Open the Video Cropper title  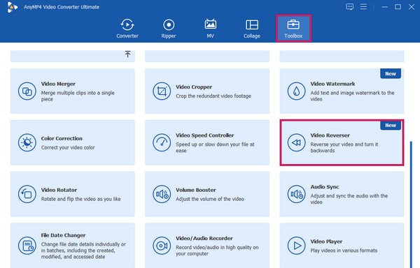pos(194,87)
